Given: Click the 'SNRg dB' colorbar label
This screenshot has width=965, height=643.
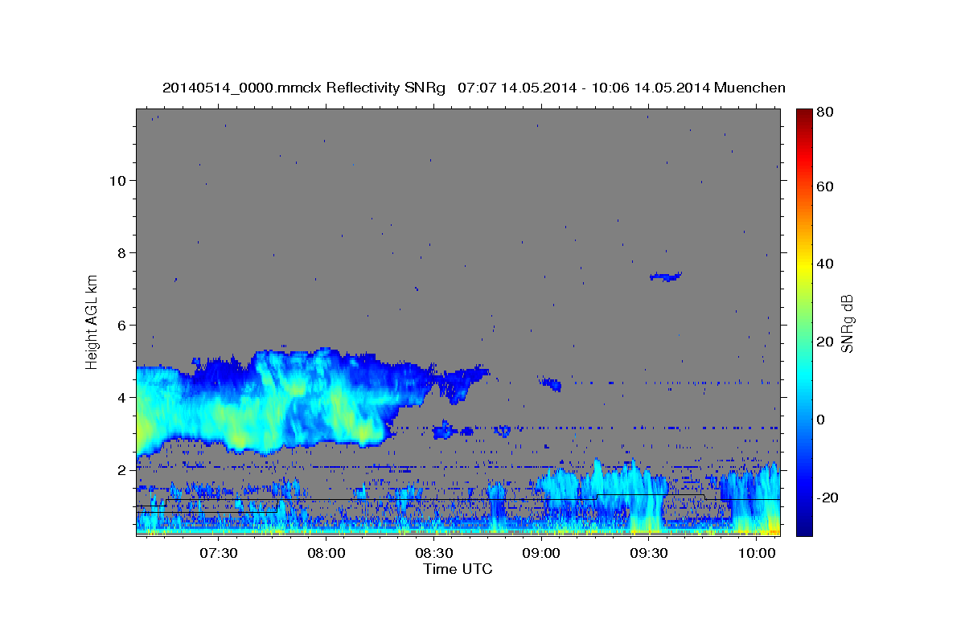Looking at the screenshot, I should click(x=847, y=322).
